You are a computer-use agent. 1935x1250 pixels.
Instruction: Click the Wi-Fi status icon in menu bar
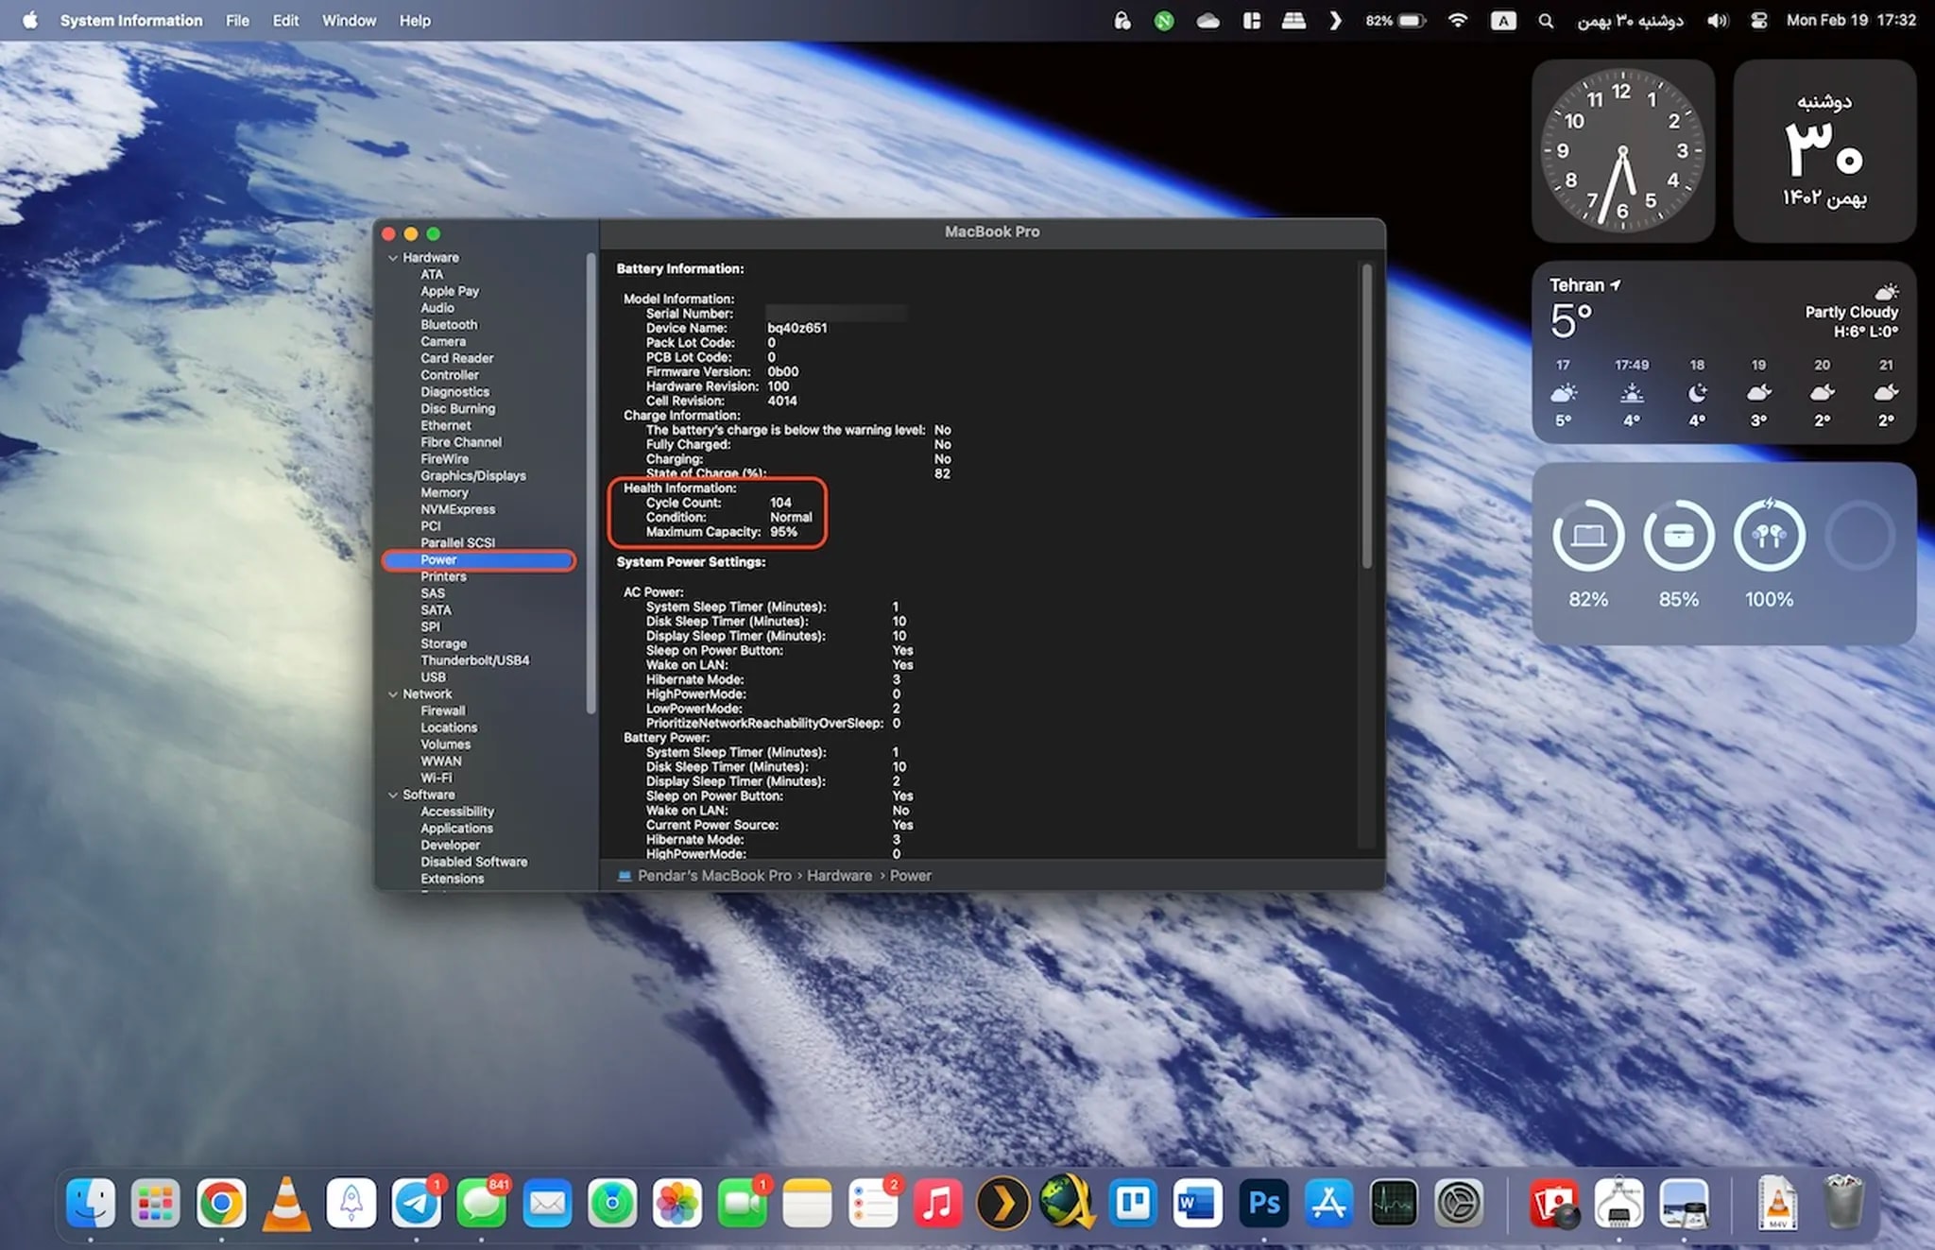pyautogui.click(x=1458, y=20)
